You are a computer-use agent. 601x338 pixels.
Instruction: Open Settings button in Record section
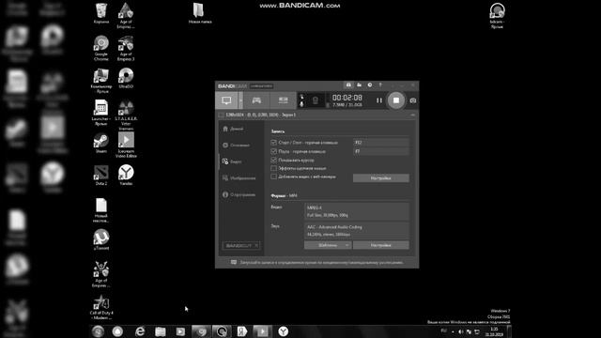pyautogui.click(x=381, y=178)
